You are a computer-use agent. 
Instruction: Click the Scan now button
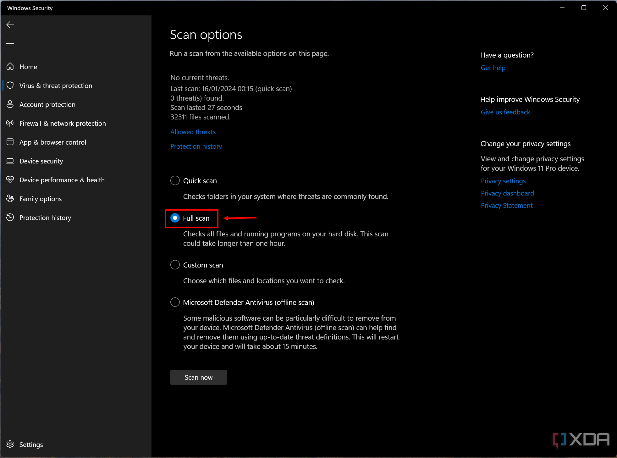(x=199, y=377)
